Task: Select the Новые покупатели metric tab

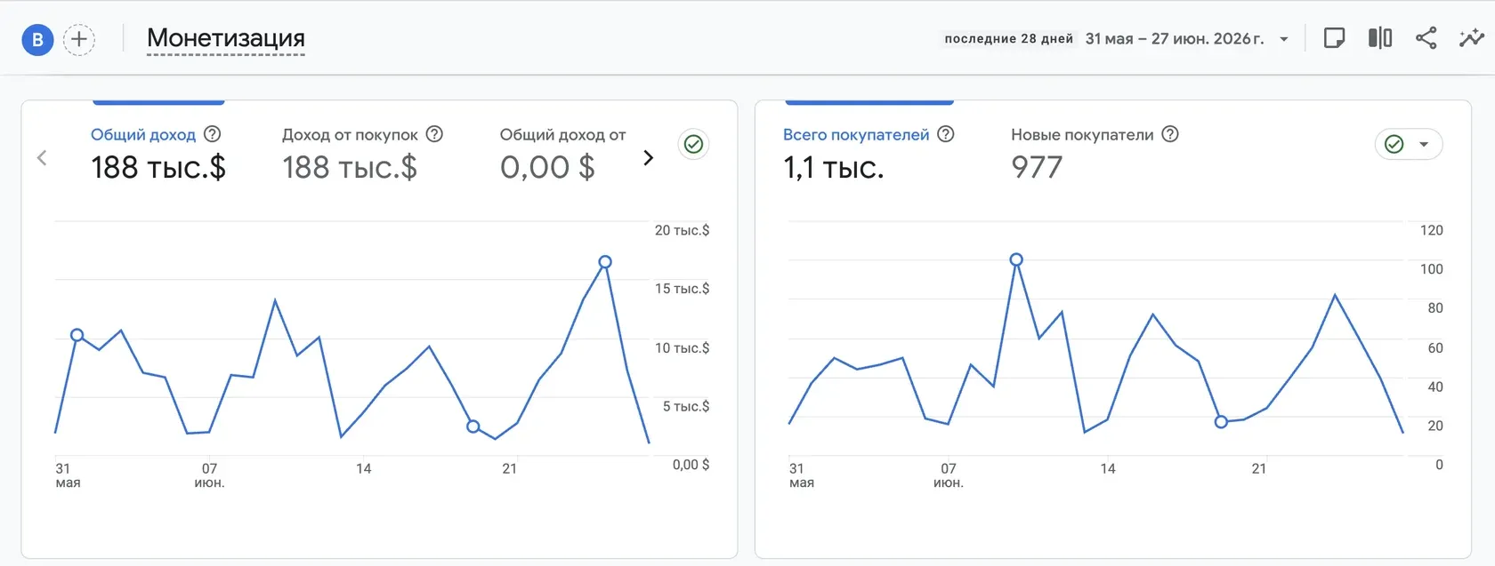Action: (1082, 135)
